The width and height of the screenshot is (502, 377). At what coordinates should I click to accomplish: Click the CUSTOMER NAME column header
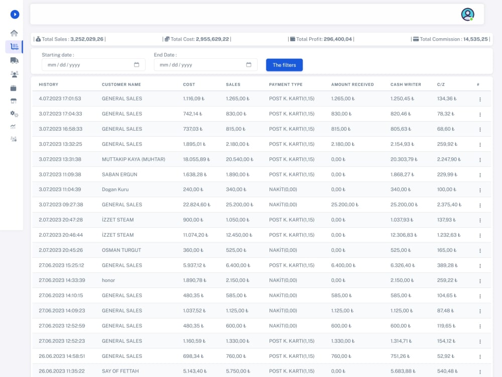pyautogui.click(x=121, y=84)
